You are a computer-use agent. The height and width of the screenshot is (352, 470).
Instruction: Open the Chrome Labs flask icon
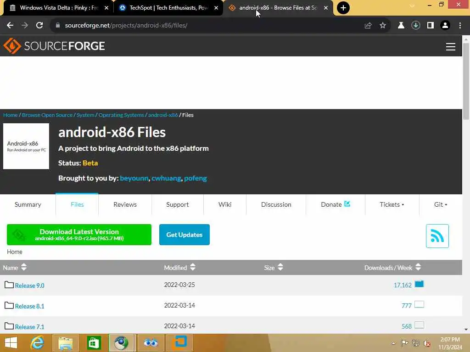(x=401, y=26)
